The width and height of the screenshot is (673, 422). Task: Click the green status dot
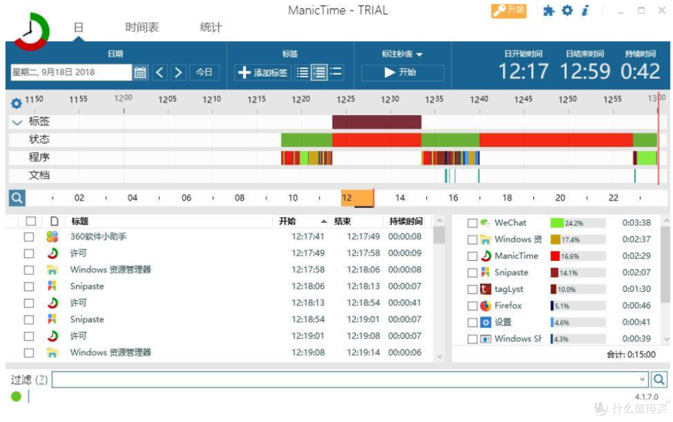pos(16,396)
